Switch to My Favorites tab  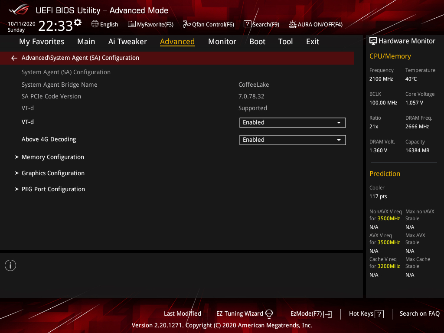pos(42,42)
